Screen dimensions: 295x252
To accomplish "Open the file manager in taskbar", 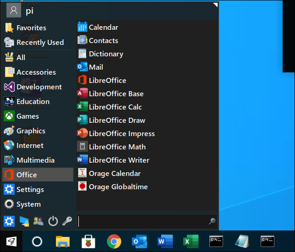I will click(62, 241).
